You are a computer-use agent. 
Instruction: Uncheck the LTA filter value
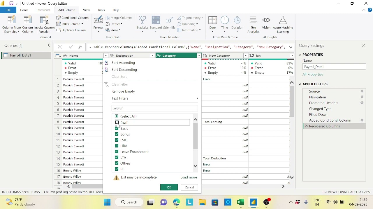(117, 157)
